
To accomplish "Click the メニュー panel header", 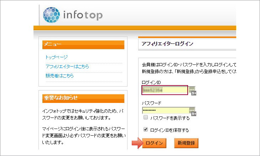I will coord(83,45).
